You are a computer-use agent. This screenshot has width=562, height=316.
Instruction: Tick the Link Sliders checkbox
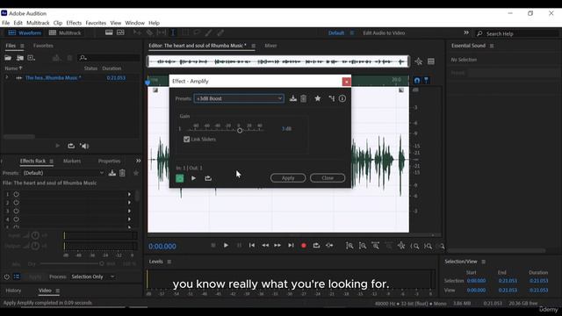tap(186, 140)
